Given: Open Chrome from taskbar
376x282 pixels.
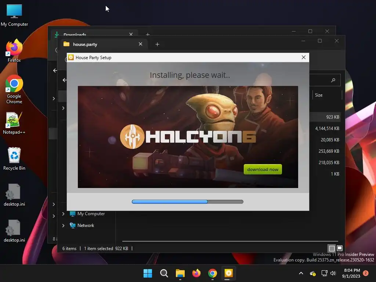Looking at the screenshot, I should pyautogui.click(x=213, y=273).
